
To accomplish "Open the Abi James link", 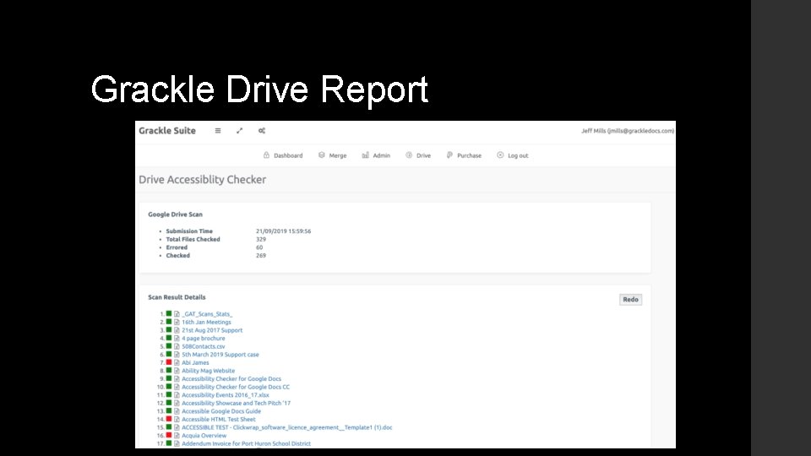I will [195, 362].
